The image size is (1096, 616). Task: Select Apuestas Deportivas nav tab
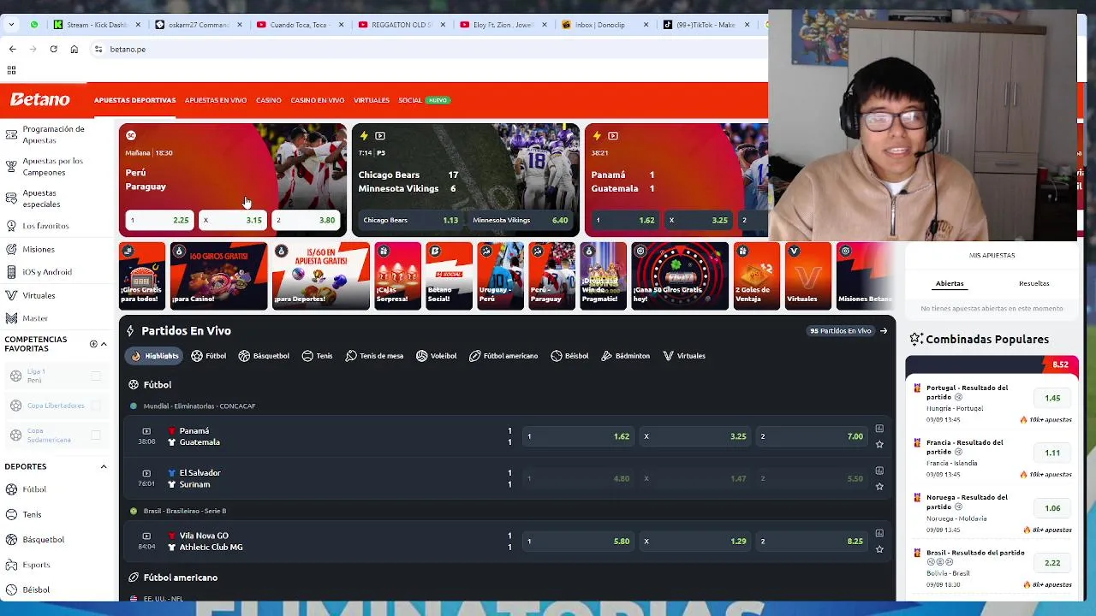134,100
